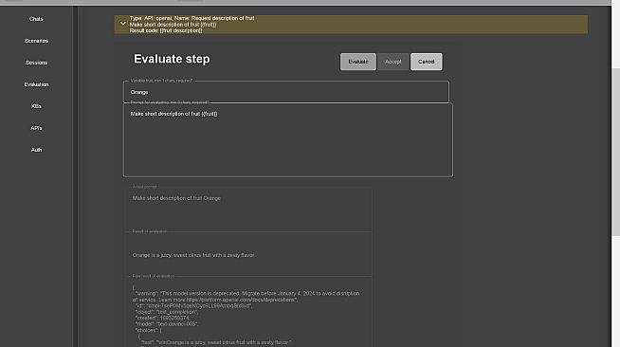Open Scenarios in the sidebar
Image resolution: width=620 pixels, height=347 pixels.
click(x=36, y=41)
